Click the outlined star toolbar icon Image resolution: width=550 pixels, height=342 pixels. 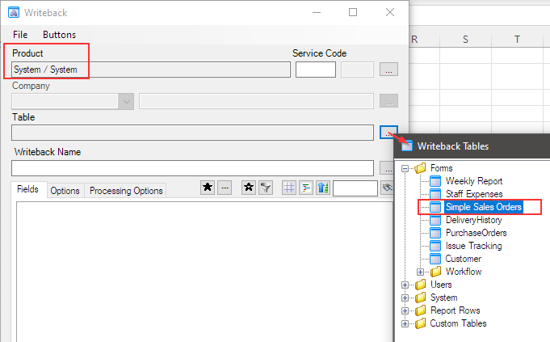[x=249, y=188]
